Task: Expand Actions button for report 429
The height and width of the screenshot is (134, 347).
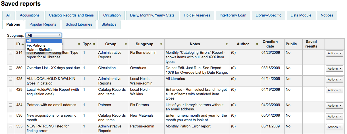Action: (x=334, y=90)
